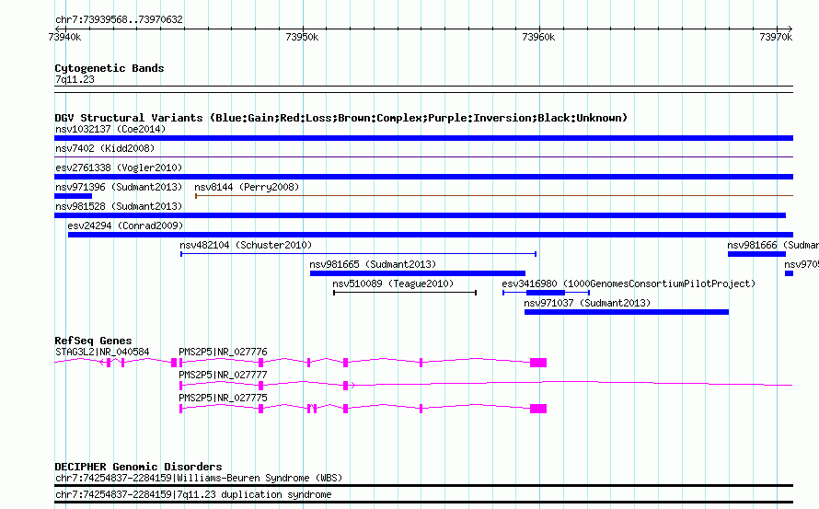Click the nsv971037 (Sudmant2013) label
The width and height of the screenshot is (819, 509).
[x=587, y=303]
